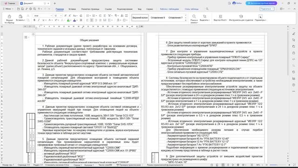Toggle Justify paragraph alignment
Screen dimensions: 298x168
click(x=101, y=20)
